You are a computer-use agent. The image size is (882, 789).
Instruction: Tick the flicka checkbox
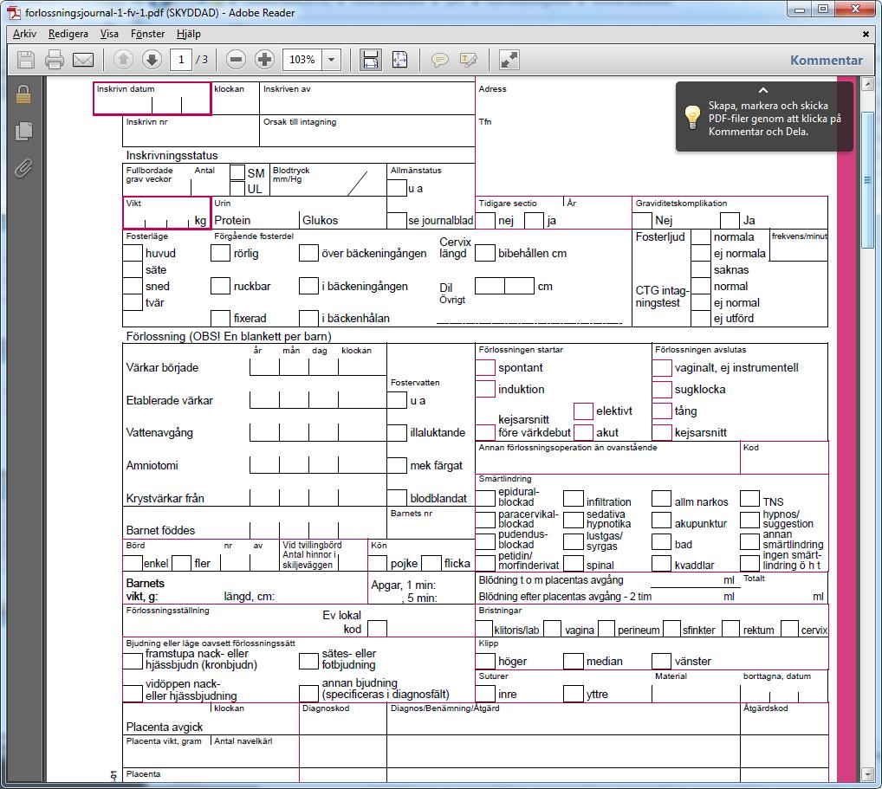[x=431, y=563]
